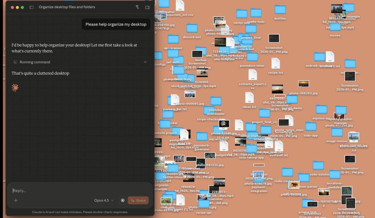Click the plus attachment icon
Image resolution: width=375 pixels, height=218 pixels.
click(x=16, y=200)
